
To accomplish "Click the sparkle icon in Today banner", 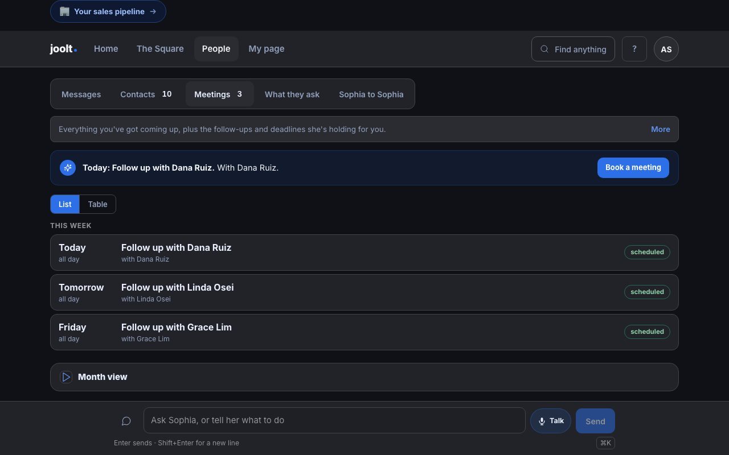I will point(68,168).
